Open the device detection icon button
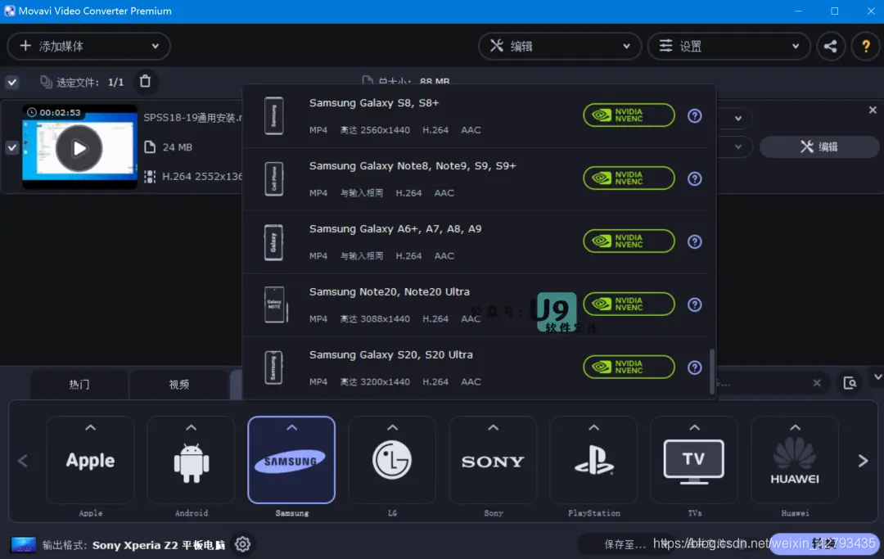Screen dimensions: 884x559 [x=850, y=383]
